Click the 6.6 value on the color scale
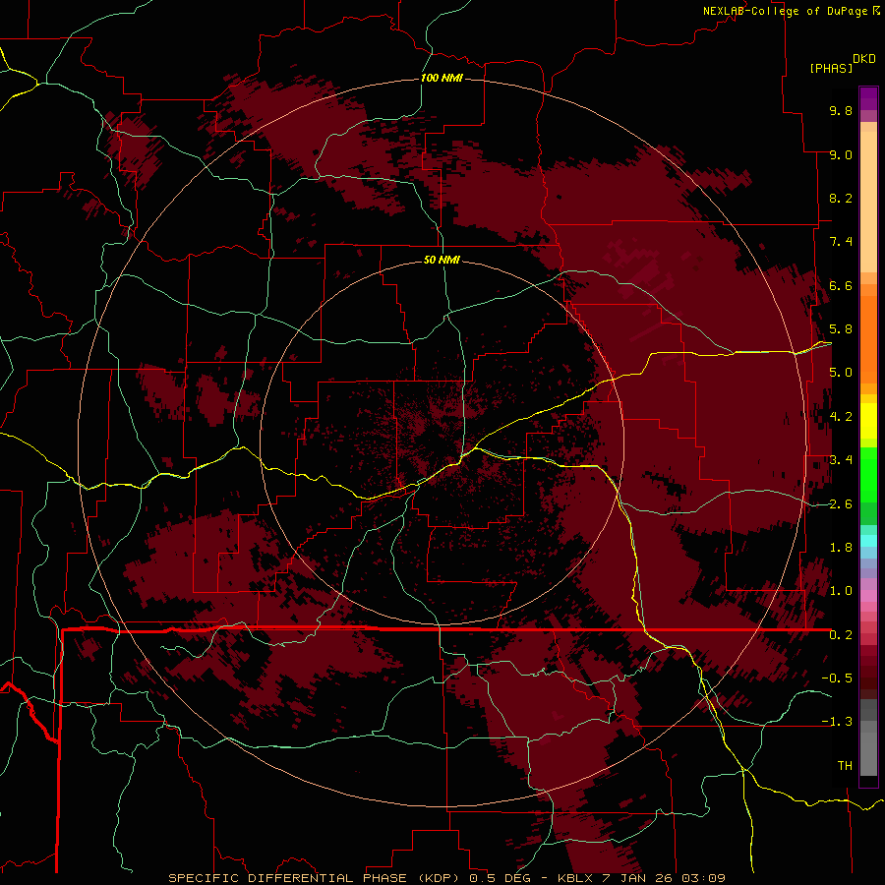885x885 pixels. point(841,285)
